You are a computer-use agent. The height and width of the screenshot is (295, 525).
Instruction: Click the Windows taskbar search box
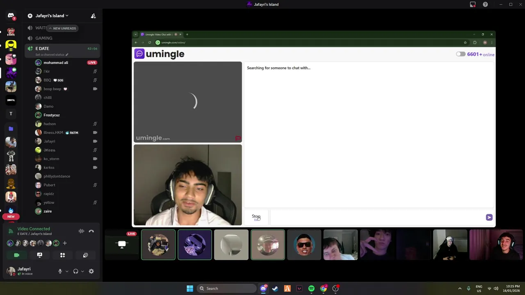pyautogui.click(x=226, y=288)
